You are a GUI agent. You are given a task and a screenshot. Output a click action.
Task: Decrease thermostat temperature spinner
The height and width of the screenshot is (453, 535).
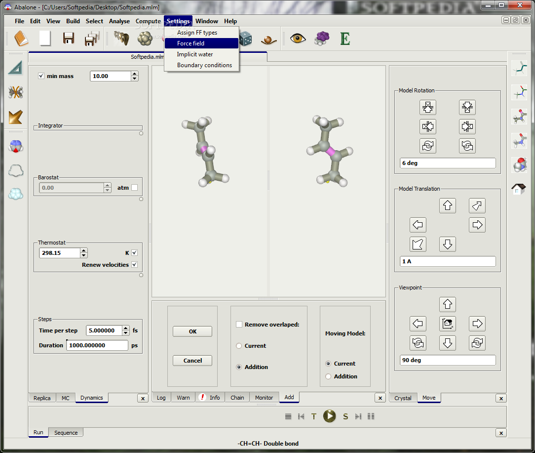(84, 255)
